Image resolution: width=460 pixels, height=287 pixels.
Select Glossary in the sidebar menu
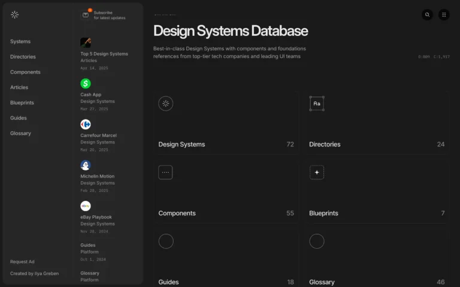coord(20,133)
